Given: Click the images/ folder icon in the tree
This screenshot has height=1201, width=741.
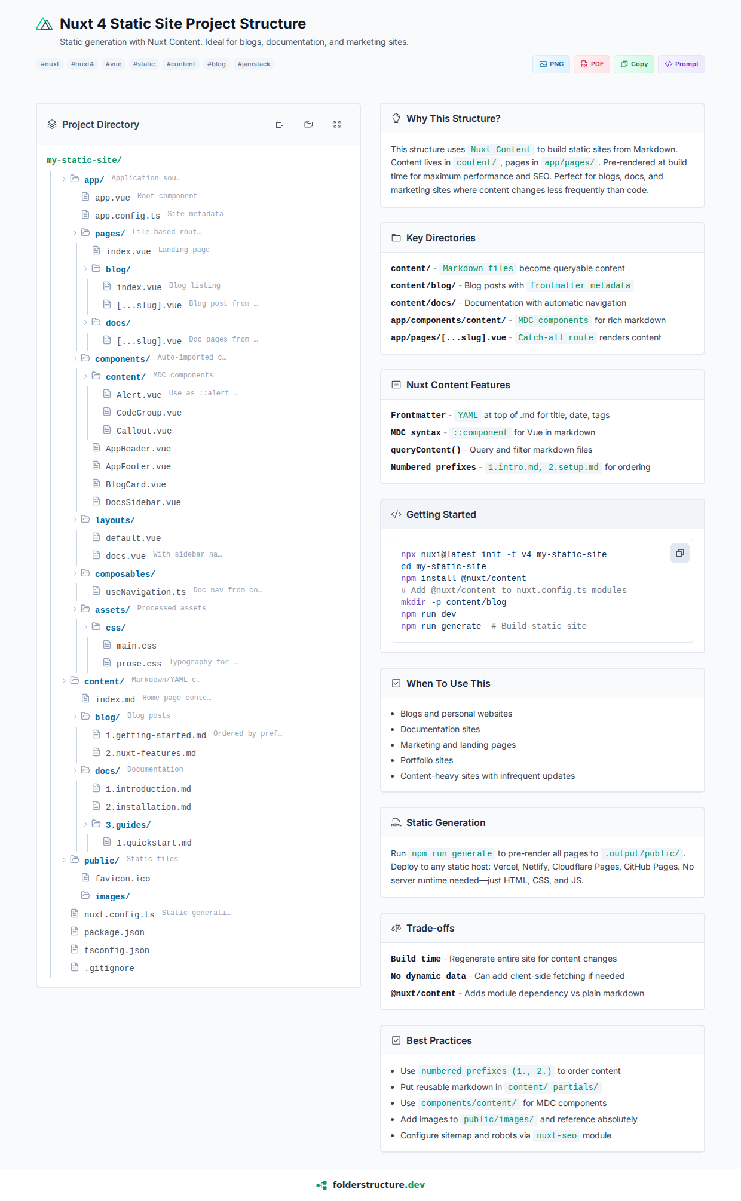Looking at the screenshot, I should (x=85, y=896).
